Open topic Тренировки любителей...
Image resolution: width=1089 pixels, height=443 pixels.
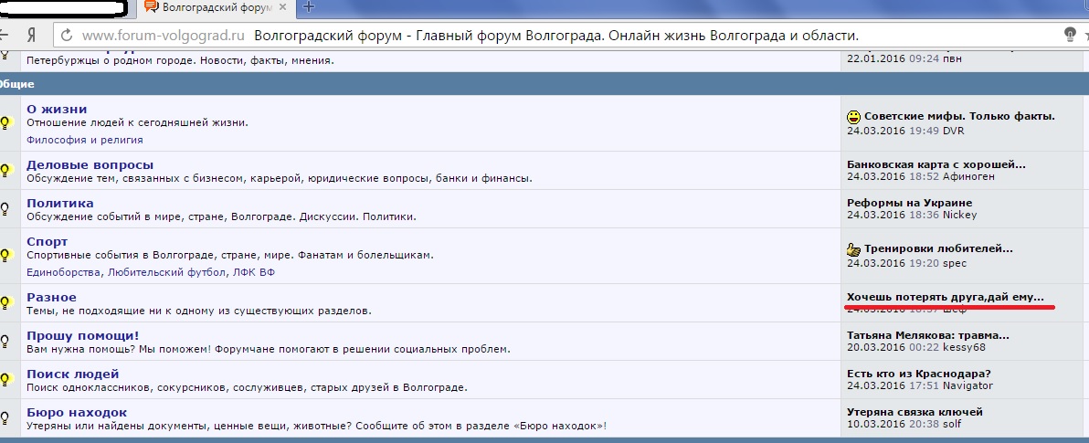[x=938, y=248]
